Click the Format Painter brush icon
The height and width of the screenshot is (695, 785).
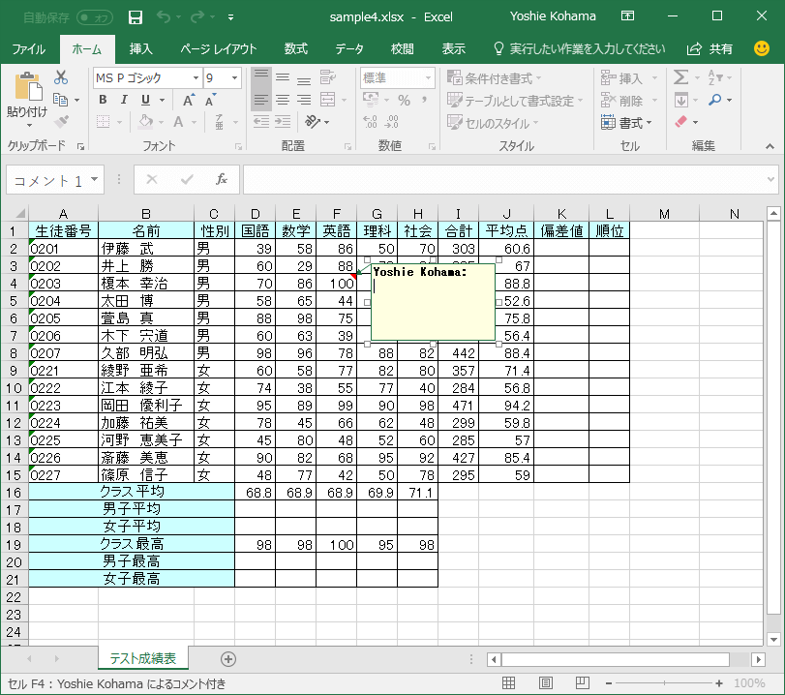point(61,122)
